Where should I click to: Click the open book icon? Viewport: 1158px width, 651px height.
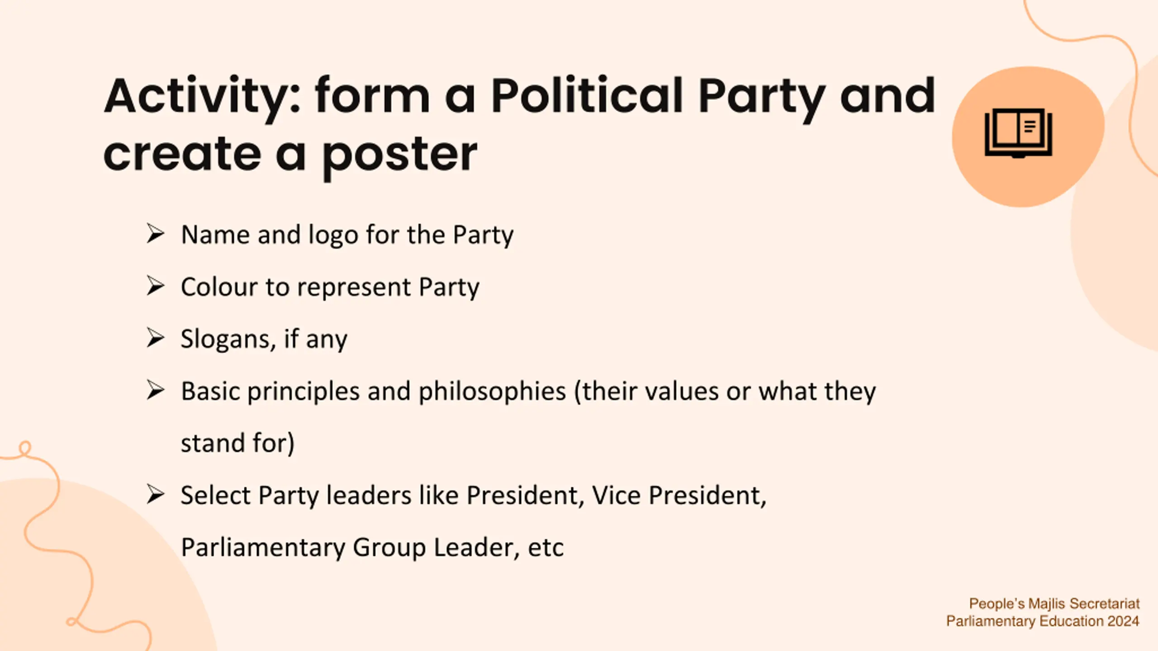(1018, 133)
